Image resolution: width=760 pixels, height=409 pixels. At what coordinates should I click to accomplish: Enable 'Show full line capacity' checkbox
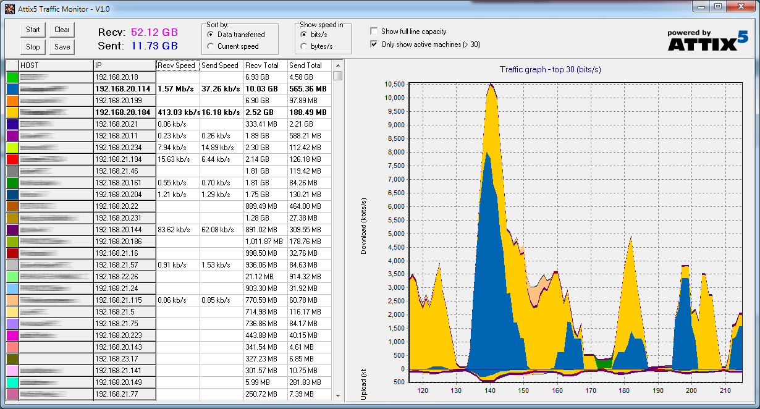coord(374,32)
